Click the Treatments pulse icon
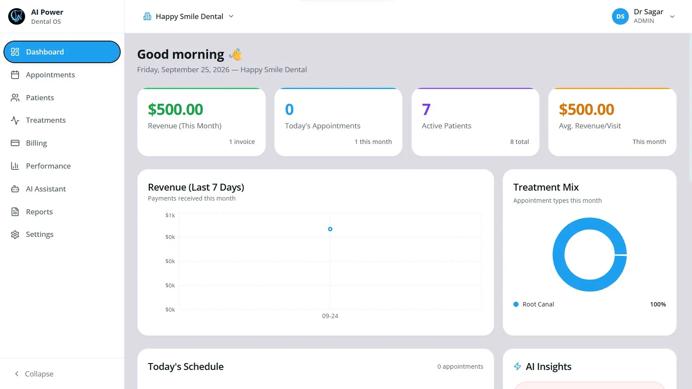 15,120
